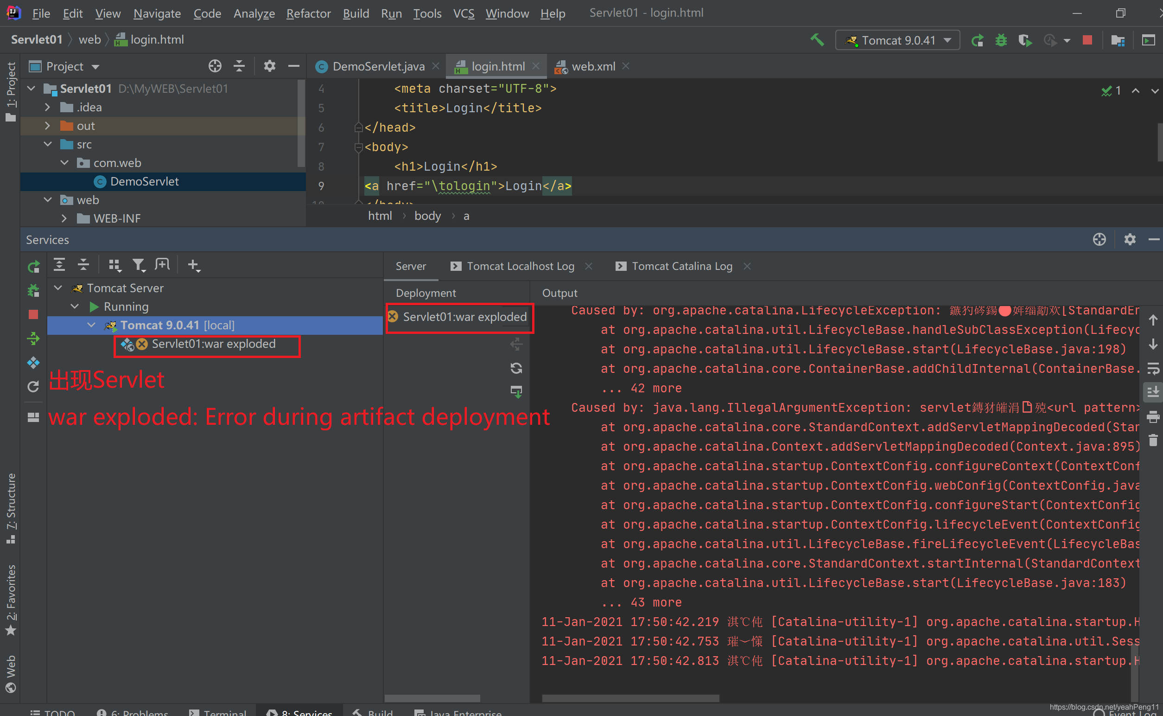1163x716 pixels.
Task: Open Project Structure icon in top toolbar
Action: pyautogui.click(x=1118, y=41)
